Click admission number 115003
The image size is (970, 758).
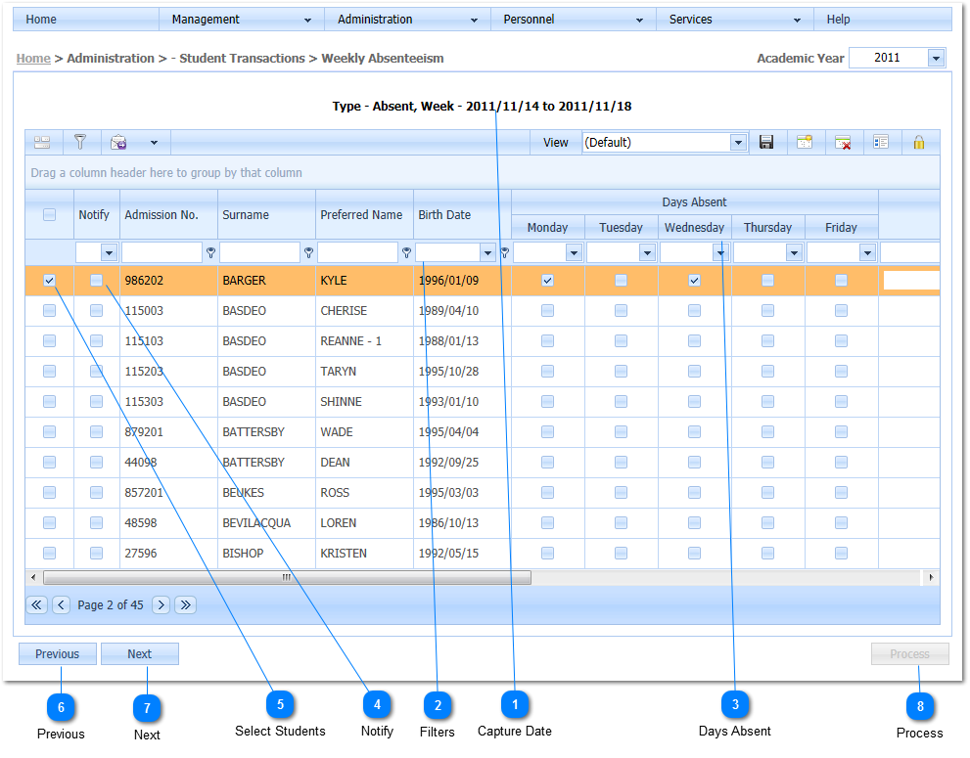[144, 311]
